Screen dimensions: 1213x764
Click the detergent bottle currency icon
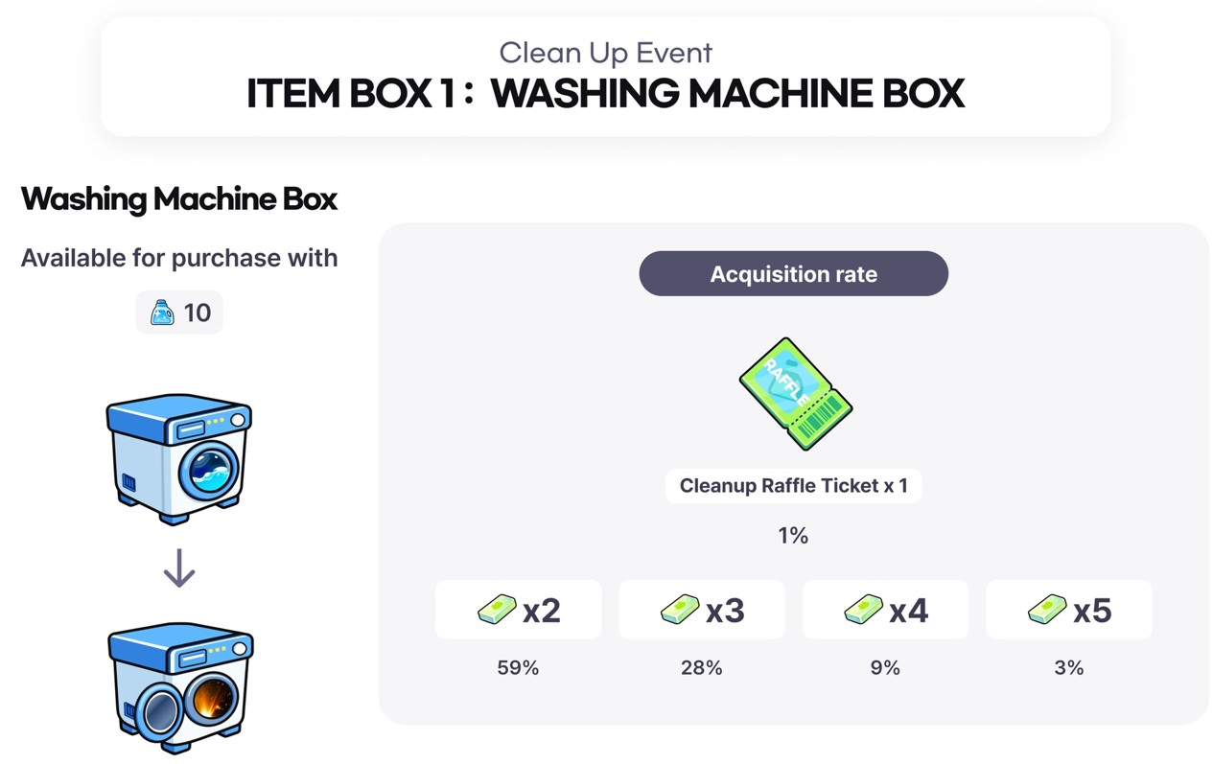[162, 313]
